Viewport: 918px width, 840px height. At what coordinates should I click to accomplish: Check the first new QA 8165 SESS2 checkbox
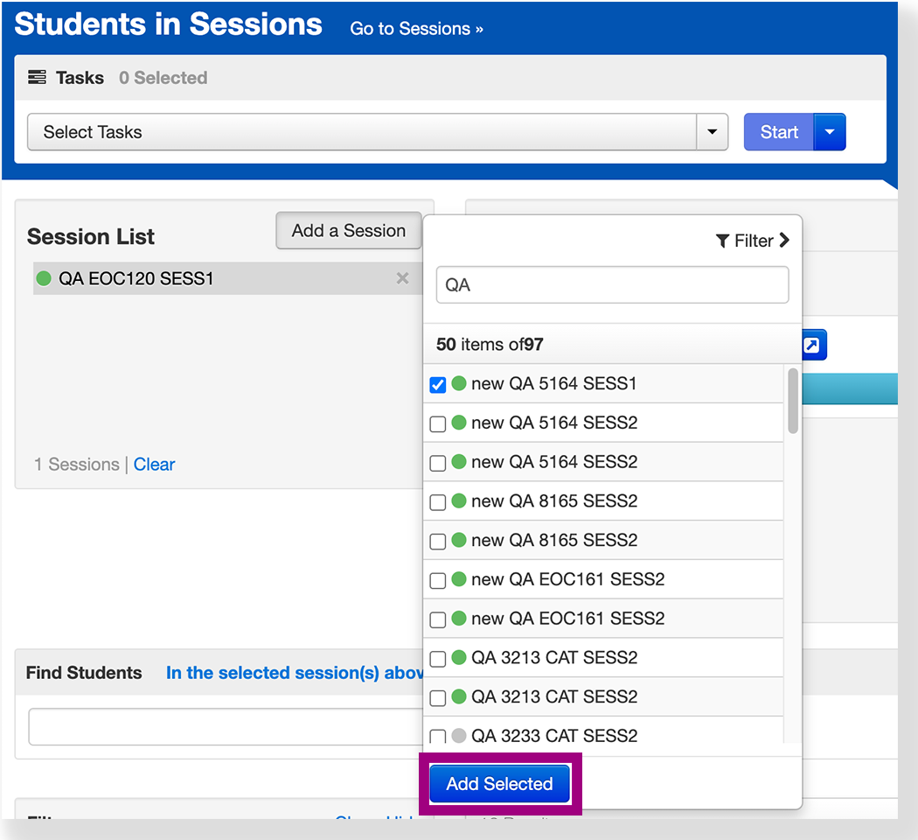(x=438, y=502)
